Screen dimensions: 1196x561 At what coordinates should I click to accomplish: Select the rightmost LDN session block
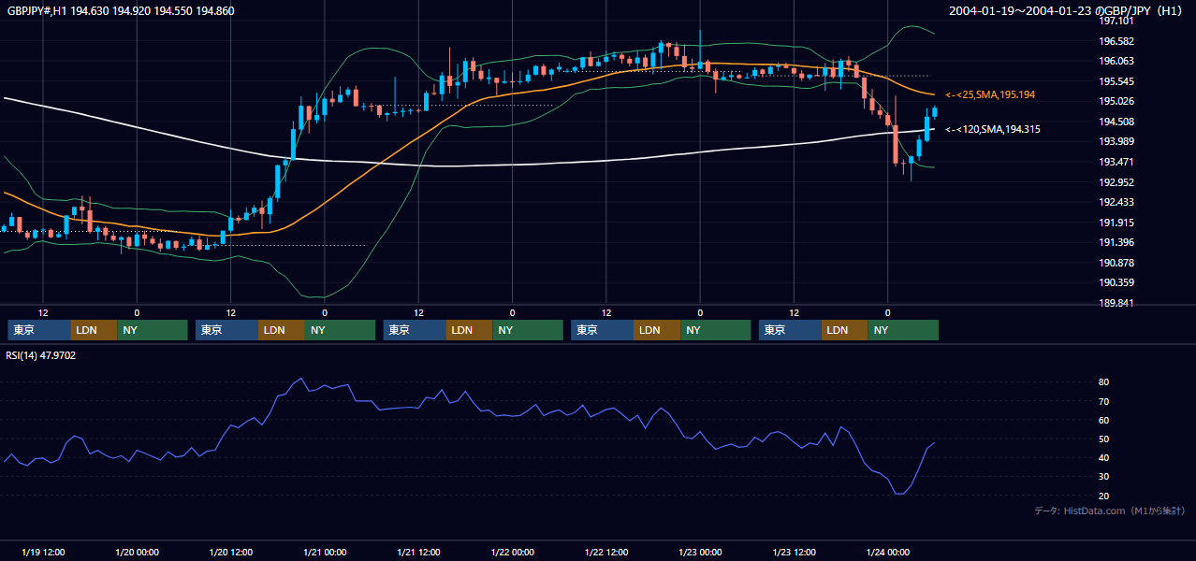tap(845, 330)
